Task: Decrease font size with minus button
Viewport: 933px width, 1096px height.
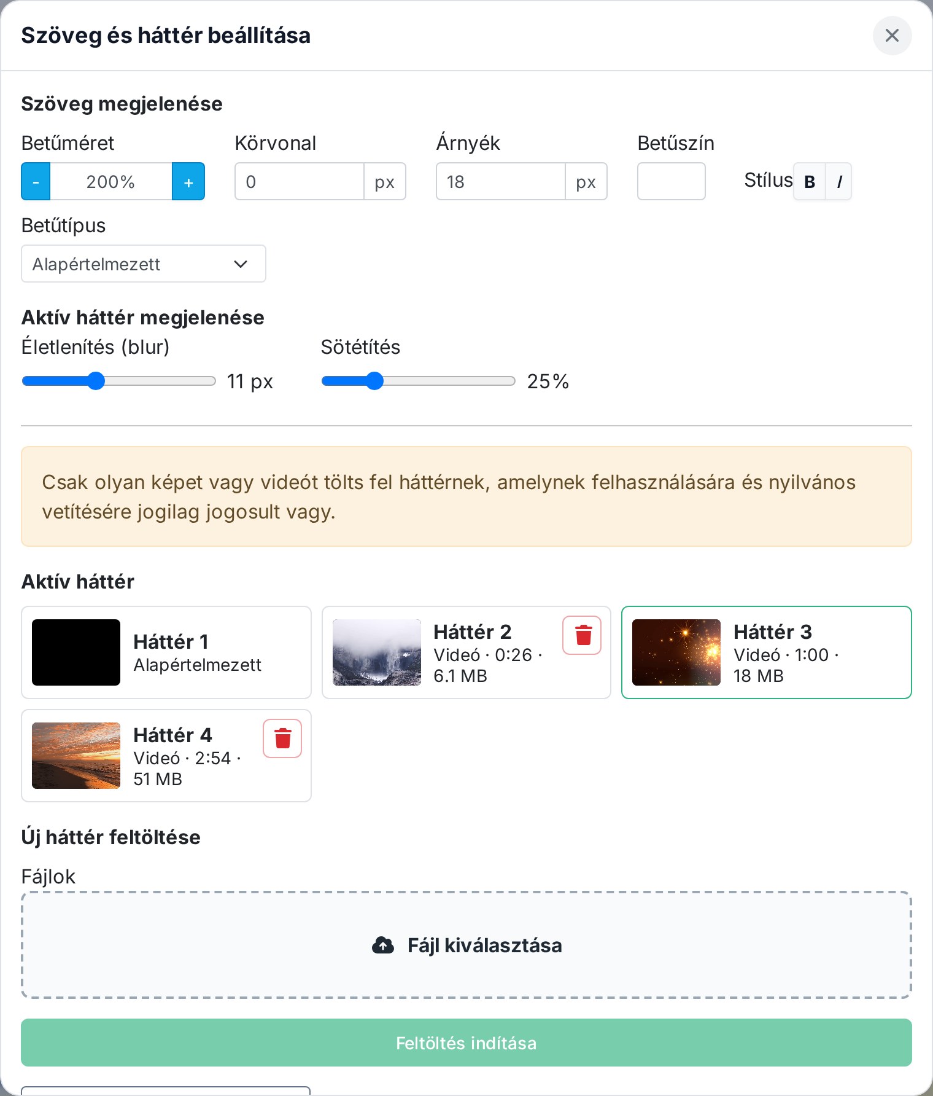Action: coord(36,181)
